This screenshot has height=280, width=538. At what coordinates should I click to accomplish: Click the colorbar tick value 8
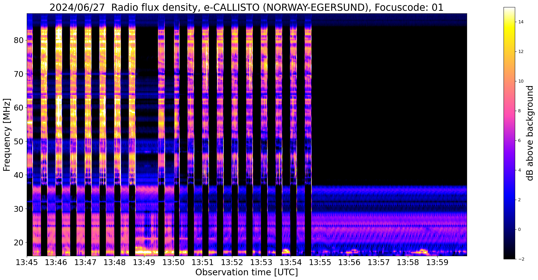tap(519, 111)
